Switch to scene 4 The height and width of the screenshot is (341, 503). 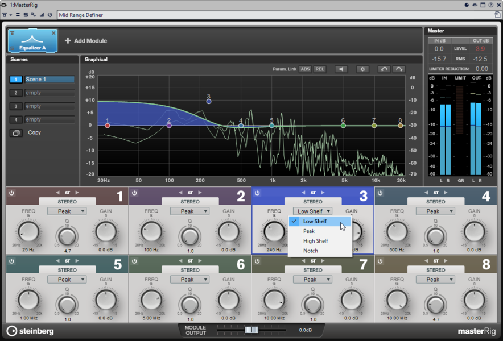tap(16, 120)
